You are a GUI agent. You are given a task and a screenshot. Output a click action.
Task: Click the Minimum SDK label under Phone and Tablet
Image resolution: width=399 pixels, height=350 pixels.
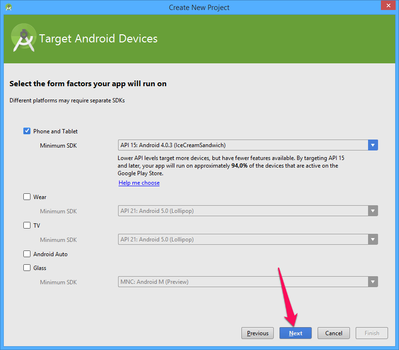(x=58, y=146)
